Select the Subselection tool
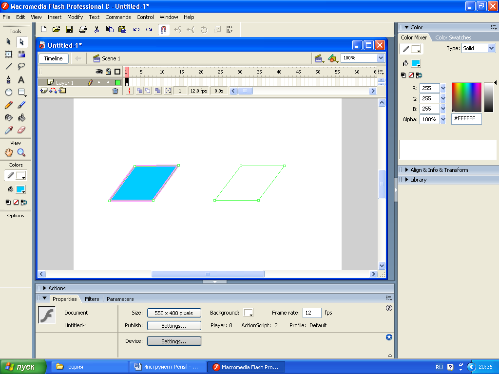Image resolution: width=499 pixels, height=374 pixels. tap(21, 41)
